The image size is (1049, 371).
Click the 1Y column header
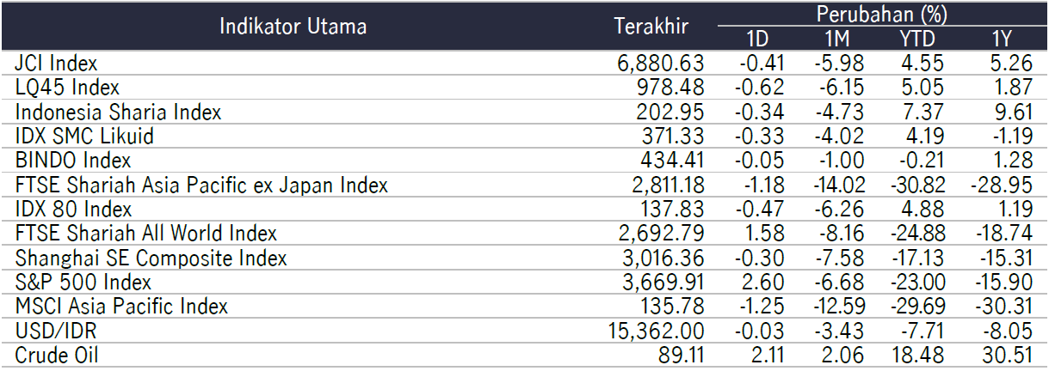(1001, 39)
